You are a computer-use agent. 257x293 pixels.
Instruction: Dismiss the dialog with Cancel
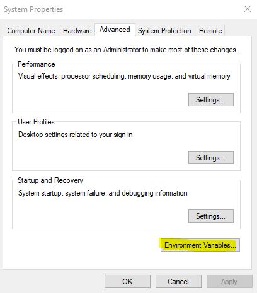[x=178, y=281]
